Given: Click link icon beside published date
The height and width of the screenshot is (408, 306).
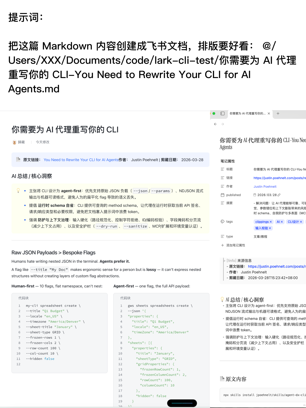Looking at the screenshot, I should (x=279, y=195).
